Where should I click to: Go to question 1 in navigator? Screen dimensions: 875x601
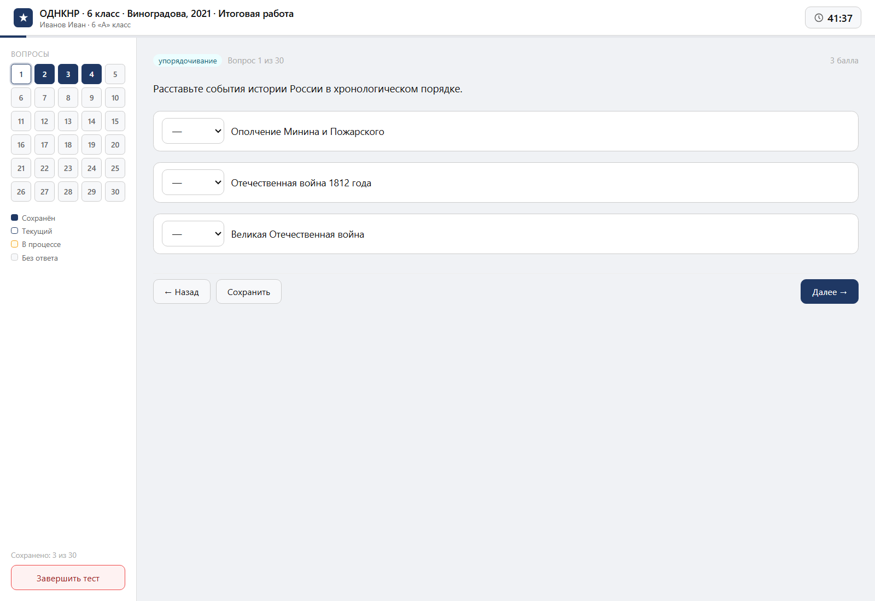[21, 74]
